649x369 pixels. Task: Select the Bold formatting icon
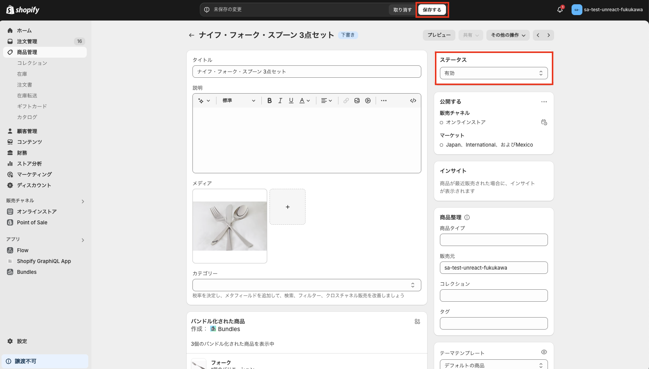tap(269, 100)
